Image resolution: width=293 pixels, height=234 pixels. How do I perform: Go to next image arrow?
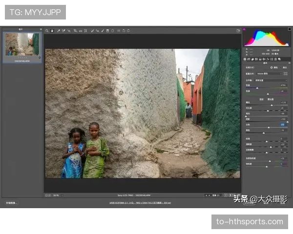pos(209,195)
